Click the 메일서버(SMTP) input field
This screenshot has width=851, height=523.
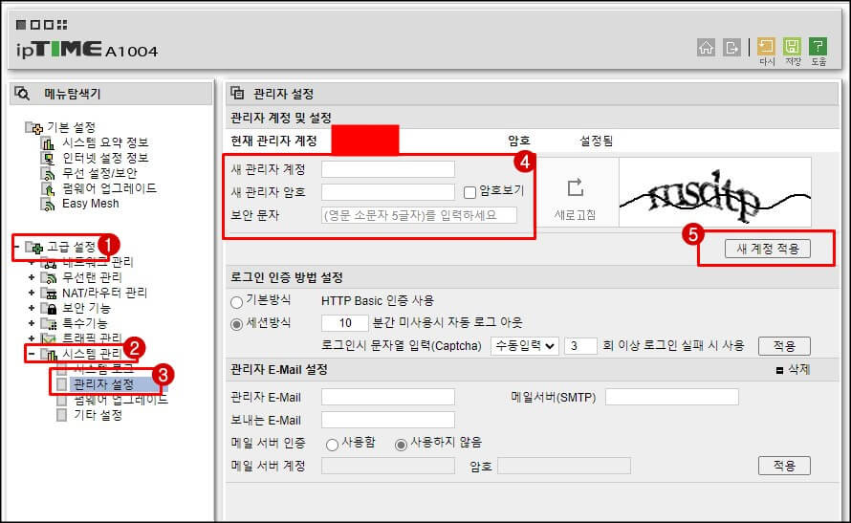click(x=672, y=397)
